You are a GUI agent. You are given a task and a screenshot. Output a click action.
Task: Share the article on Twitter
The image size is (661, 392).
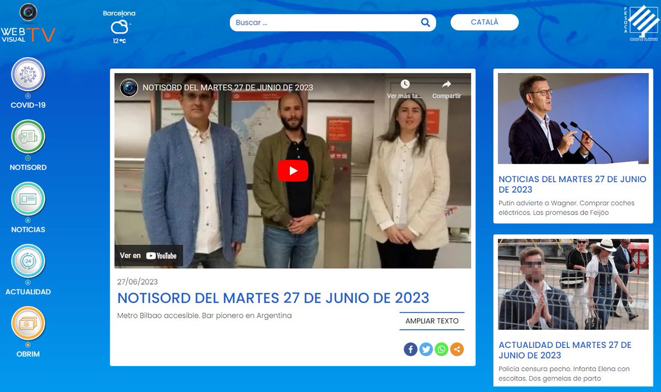click(425, 349)
